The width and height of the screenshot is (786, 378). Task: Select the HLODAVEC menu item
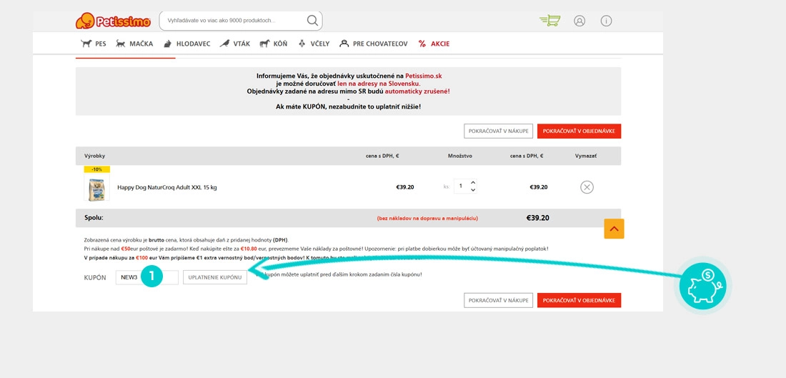tap(186, 44)
